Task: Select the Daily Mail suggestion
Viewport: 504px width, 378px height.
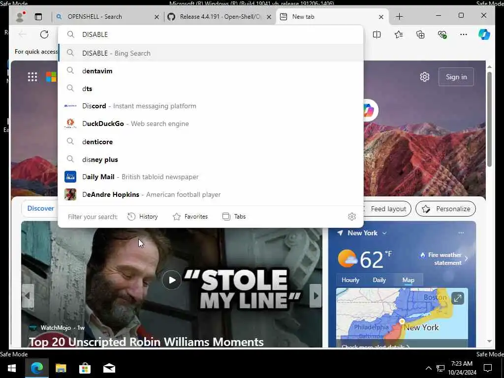Action: coord(211,177)
